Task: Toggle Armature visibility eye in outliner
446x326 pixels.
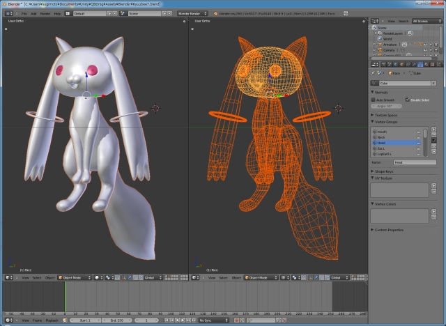Action: tap(425, 45)
